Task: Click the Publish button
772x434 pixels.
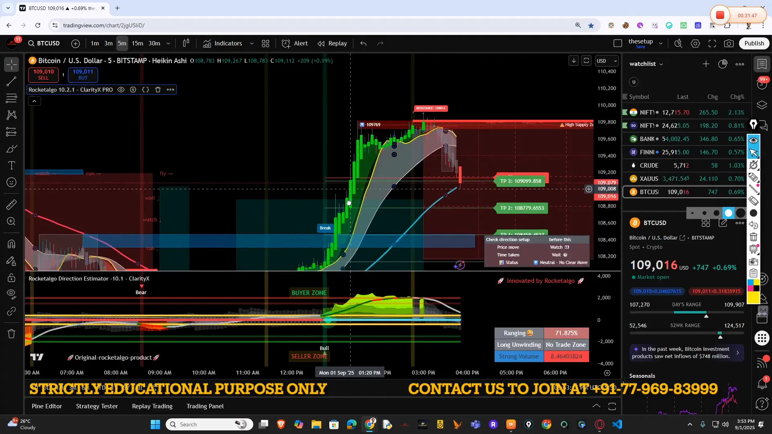Action: tap(754, 43)
